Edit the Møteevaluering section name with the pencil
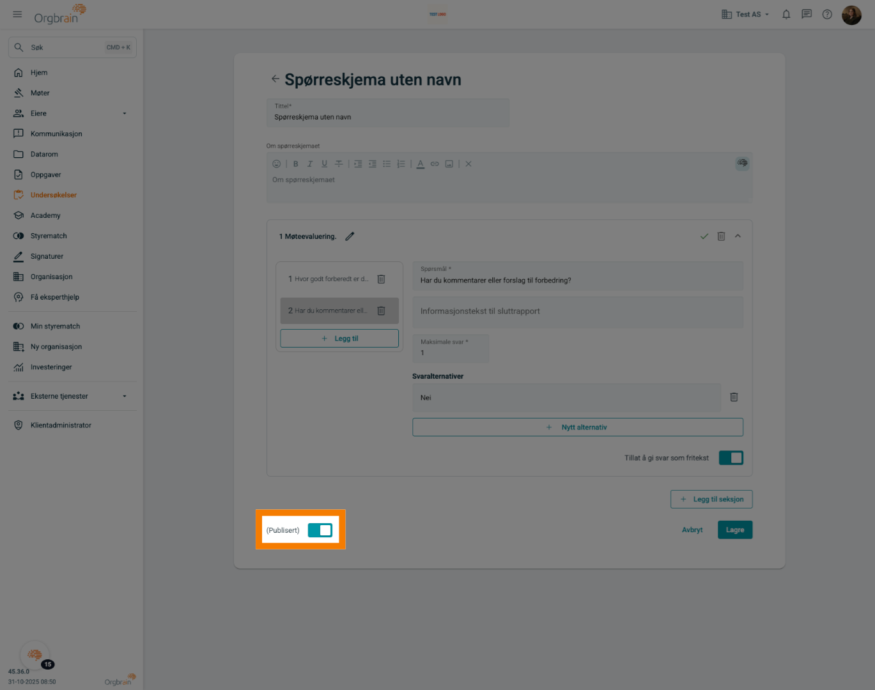875x690 pixels. (350, 236)
